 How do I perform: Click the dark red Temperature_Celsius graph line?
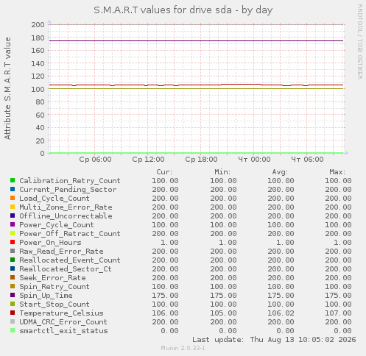pyautogui.click(x=197, y=85)
